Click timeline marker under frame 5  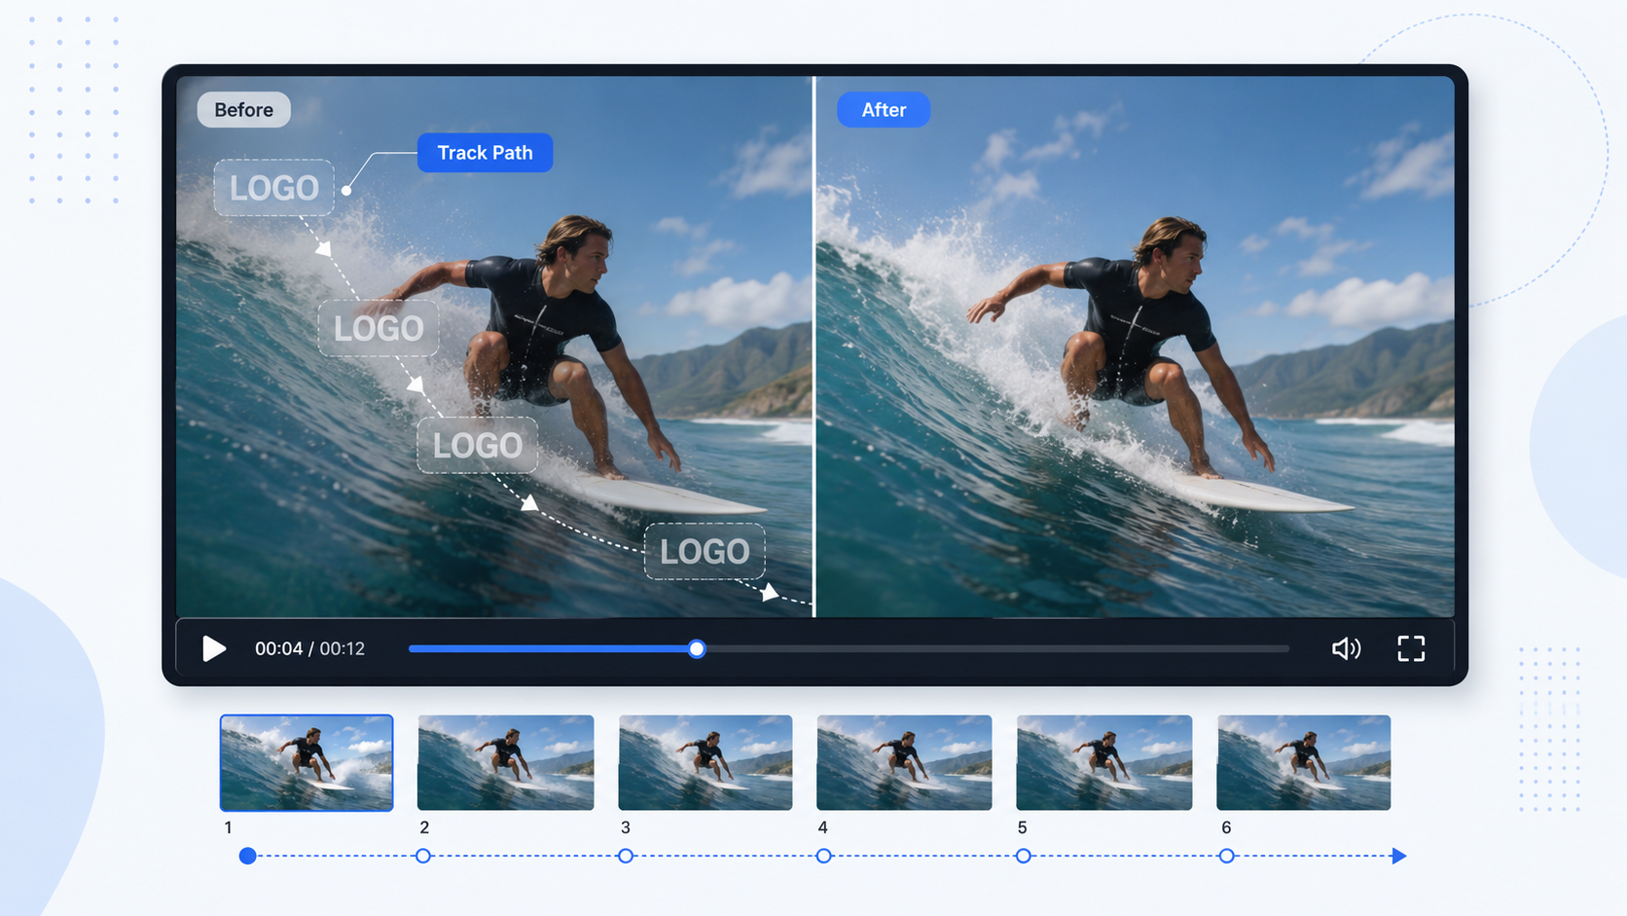1024,856
